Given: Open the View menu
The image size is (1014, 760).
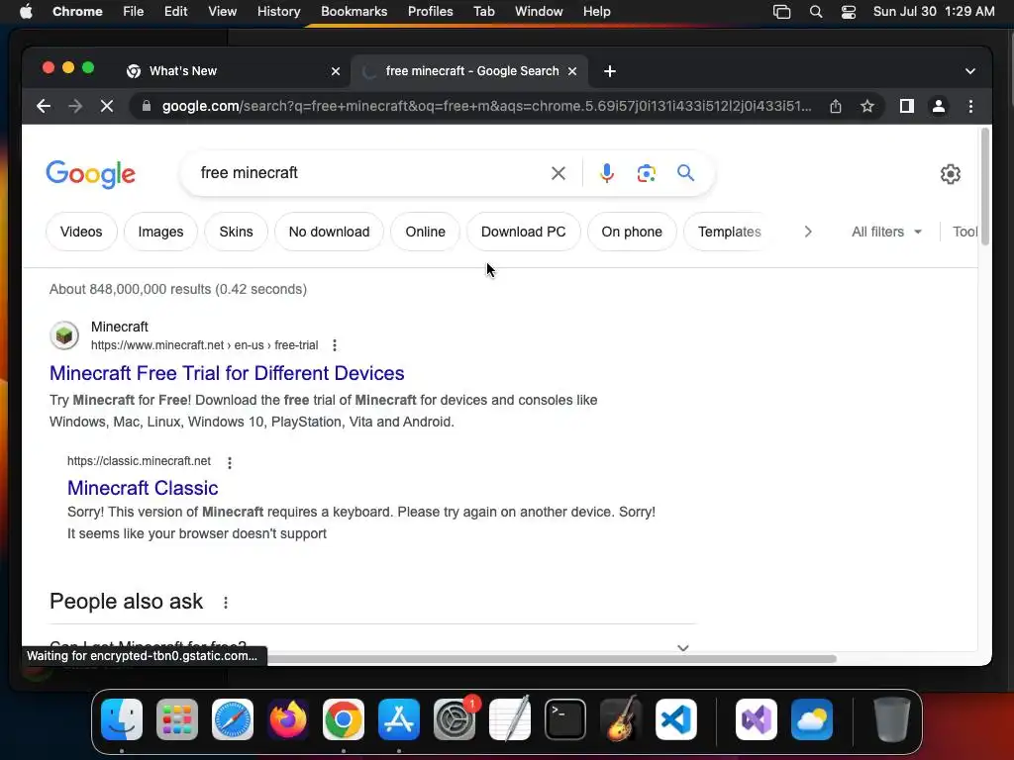Looking at the screenshot, I should click(x=223, y=12).
